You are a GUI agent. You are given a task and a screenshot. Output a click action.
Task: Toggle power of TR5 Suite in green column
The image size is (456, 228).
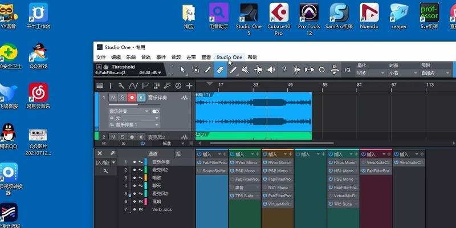(x=232, y=196)
